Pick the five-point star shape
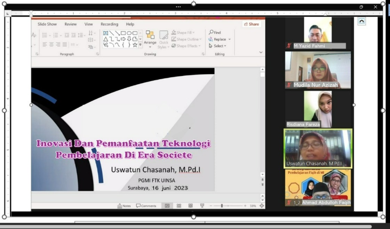 [x=135, y=45]
